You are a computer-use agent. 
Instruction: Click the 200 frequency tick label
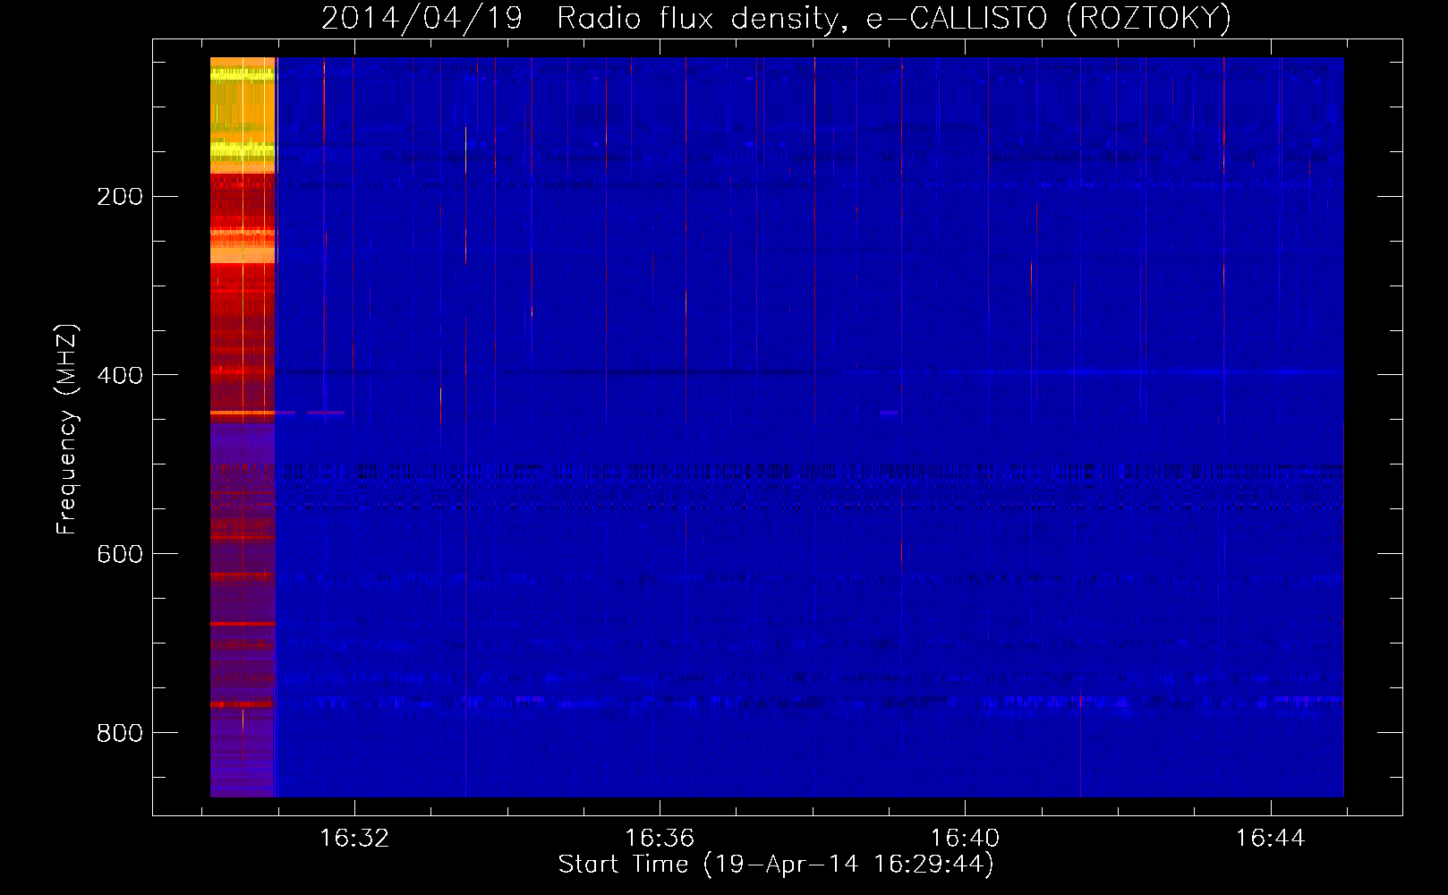[120, 196]
